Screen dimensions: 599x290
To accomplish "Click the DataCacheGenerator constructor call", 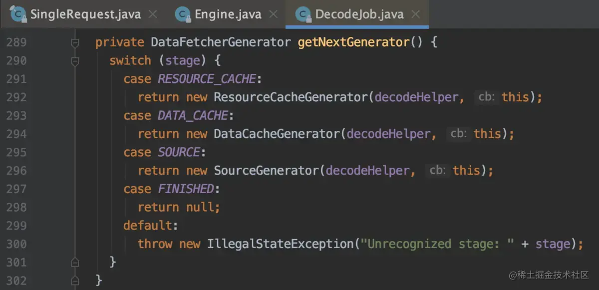I will coord(277,134).
